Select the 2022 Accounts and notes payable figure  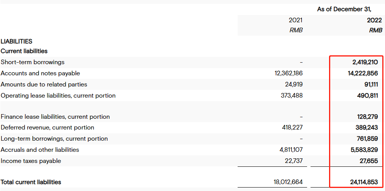pos(363,73)
